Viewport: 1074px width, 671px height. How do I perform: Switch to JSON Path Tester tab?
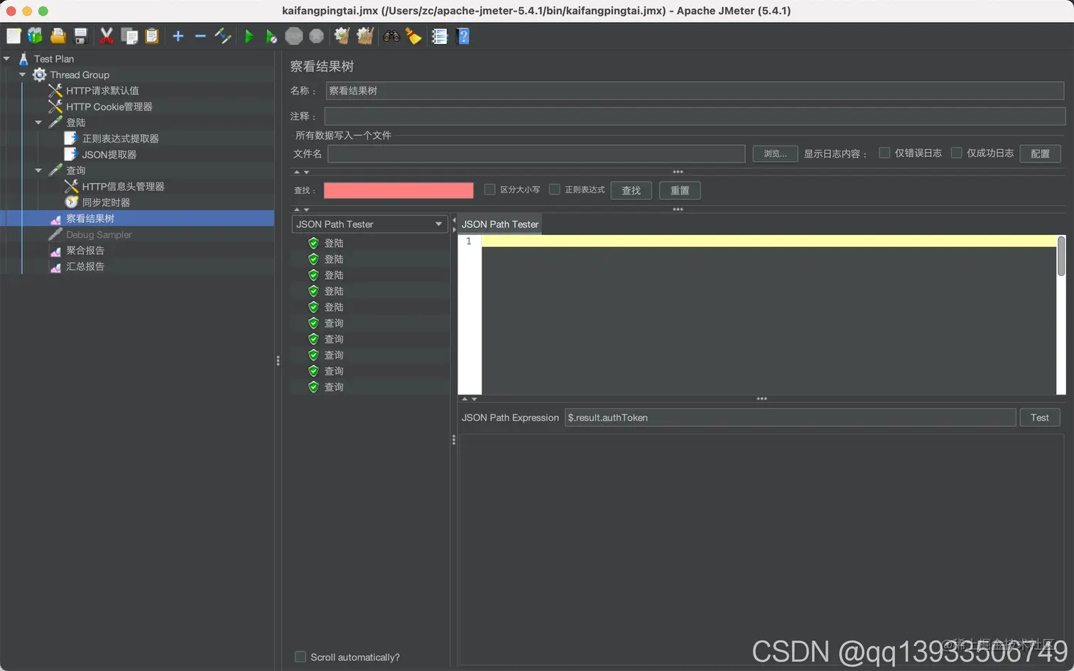(500, 224)
